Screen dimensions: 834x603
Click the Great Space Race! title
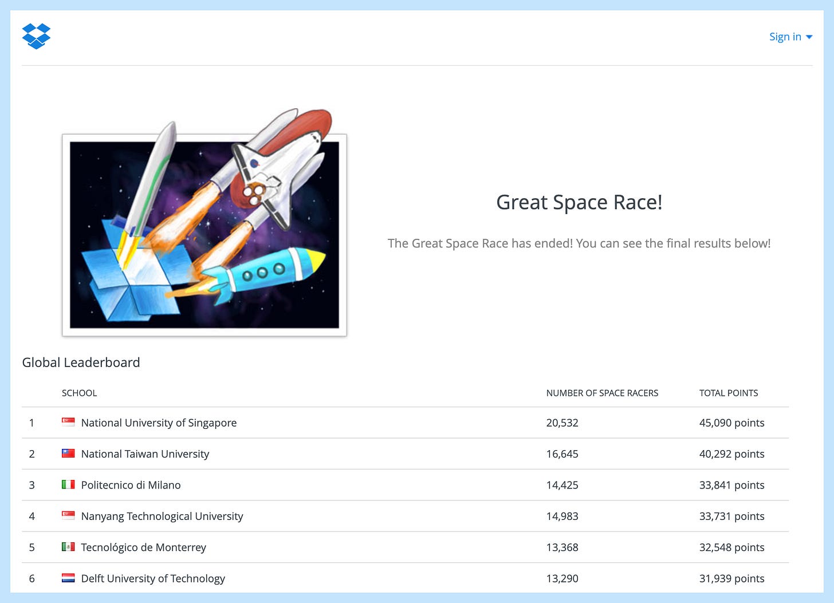pyautogui.click(x=579, y=202)
